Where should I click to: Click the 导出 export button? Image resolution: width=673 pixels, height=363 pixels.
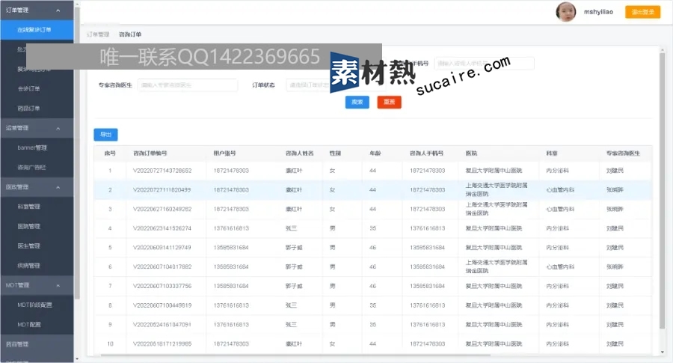click(105, 135)
